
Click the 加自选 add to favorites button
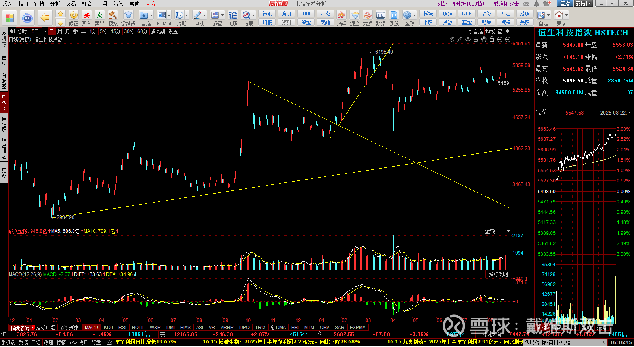coord(476,31)
